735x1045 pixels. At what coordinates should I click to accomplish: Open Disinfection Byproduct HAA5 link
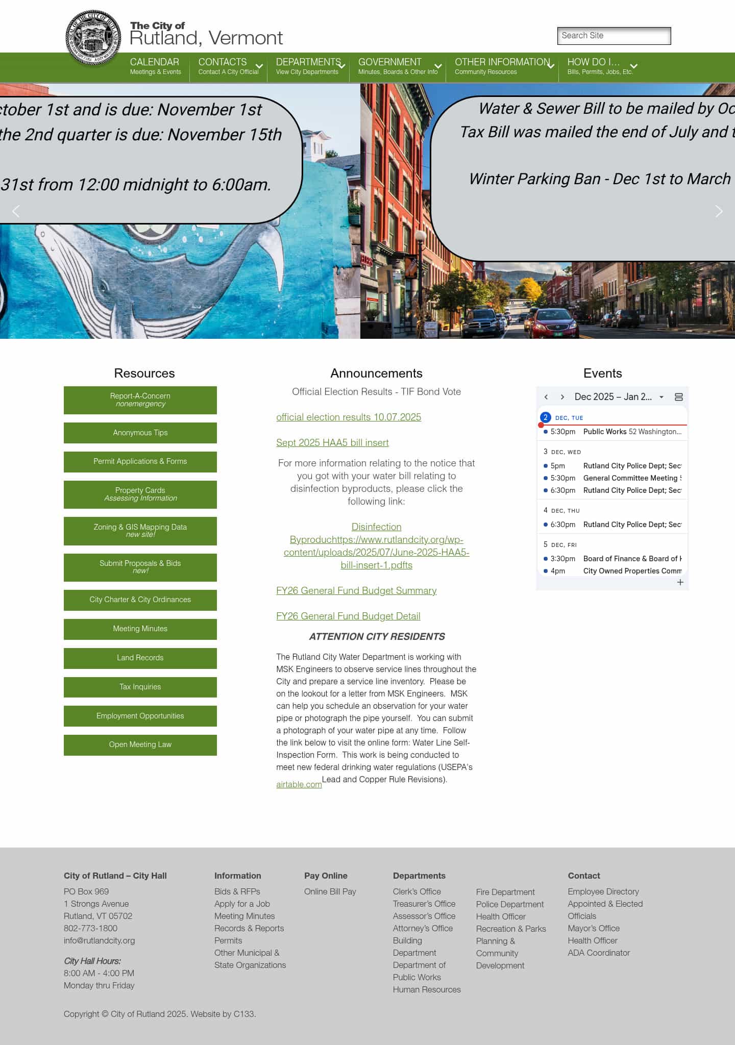coord(377,546)
